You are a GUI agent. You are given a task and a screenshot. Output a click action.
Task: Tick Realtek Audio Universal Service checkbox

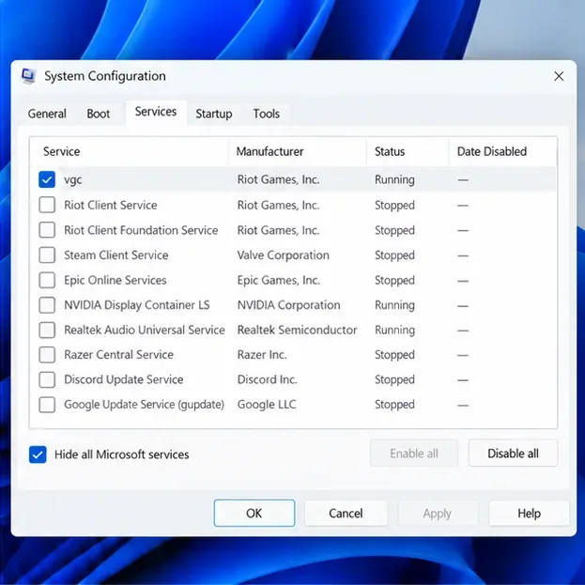(x=47, y=331)
